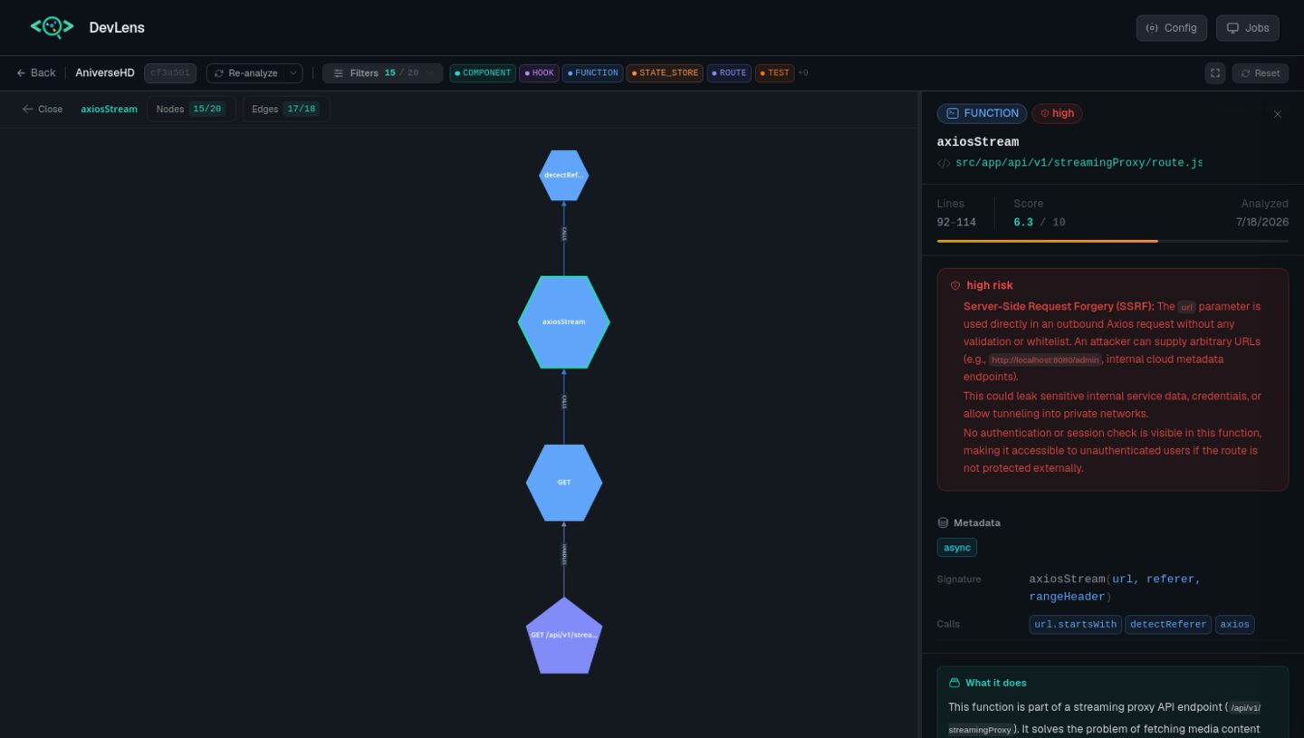Open the Config settings button

pyautogui.click(x=1172, y=28)
